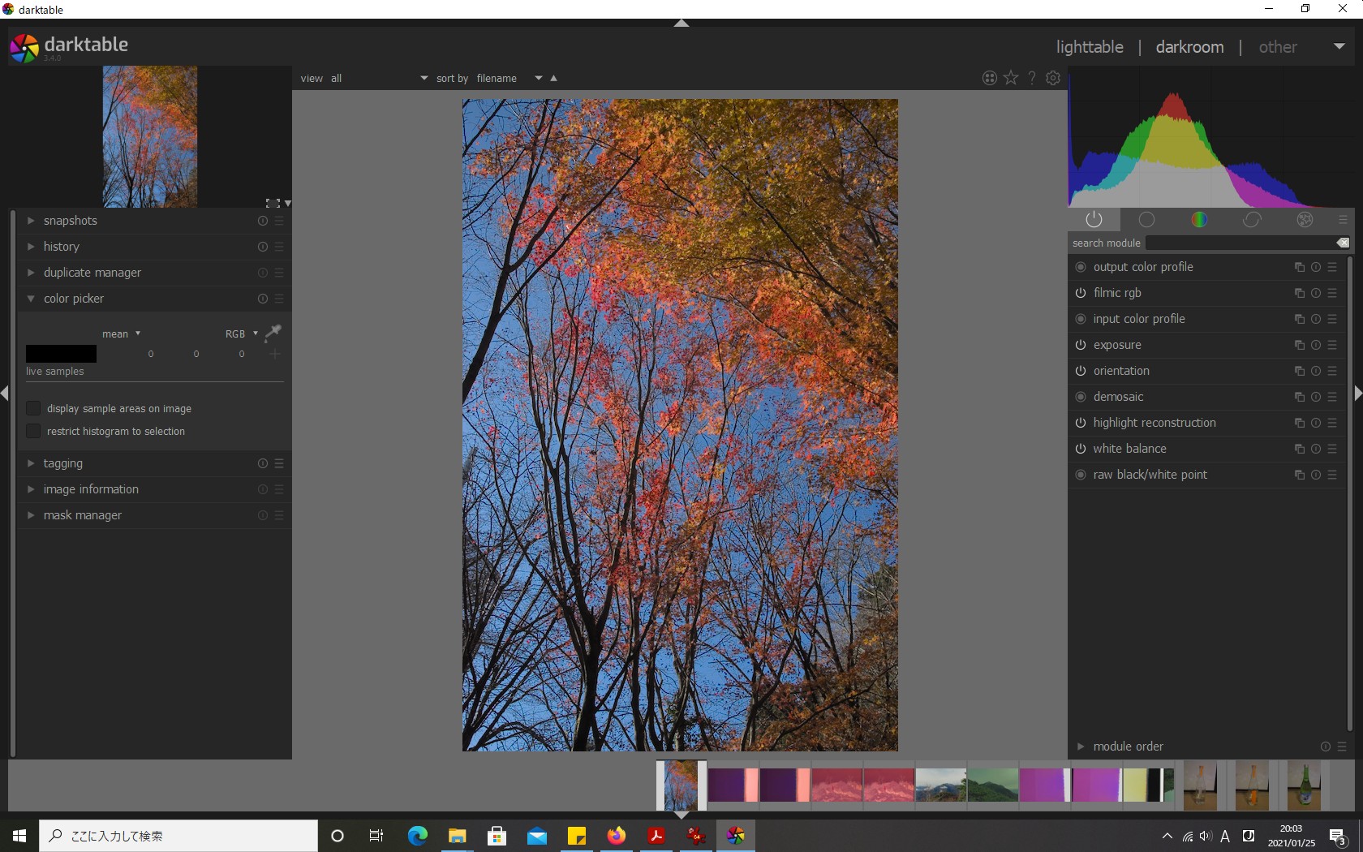
Task: Open image grouping overlay options icon
Action: pyautogui.click(x=990, y=78)
